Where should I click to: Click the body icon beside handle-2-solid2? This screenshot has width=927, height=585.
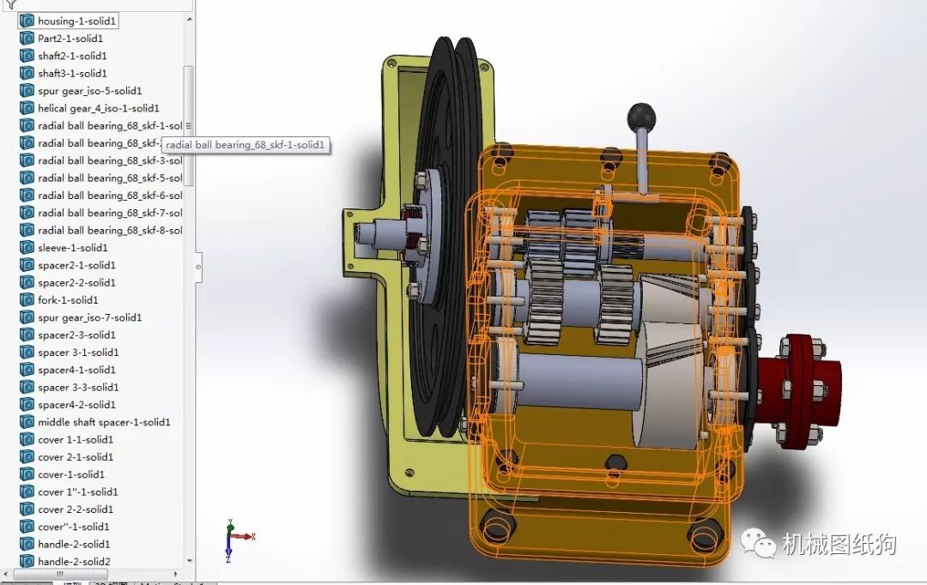click(27, 561)
